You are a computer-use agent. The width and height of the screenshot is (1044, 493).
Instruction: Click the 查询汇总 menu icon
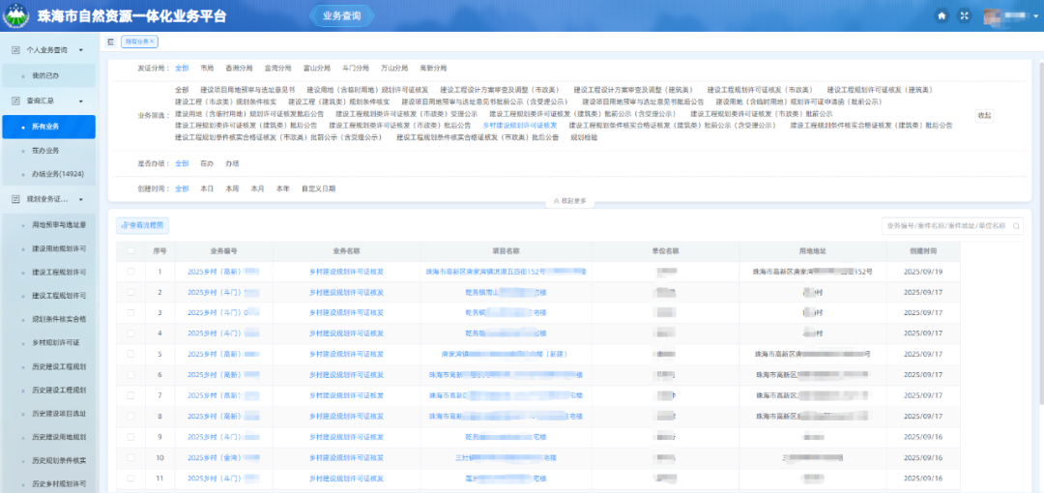16,101
